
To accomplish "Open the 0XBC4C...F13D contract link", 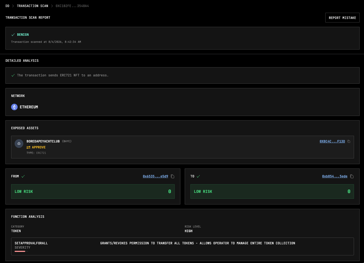I will [x=332, y=141].
